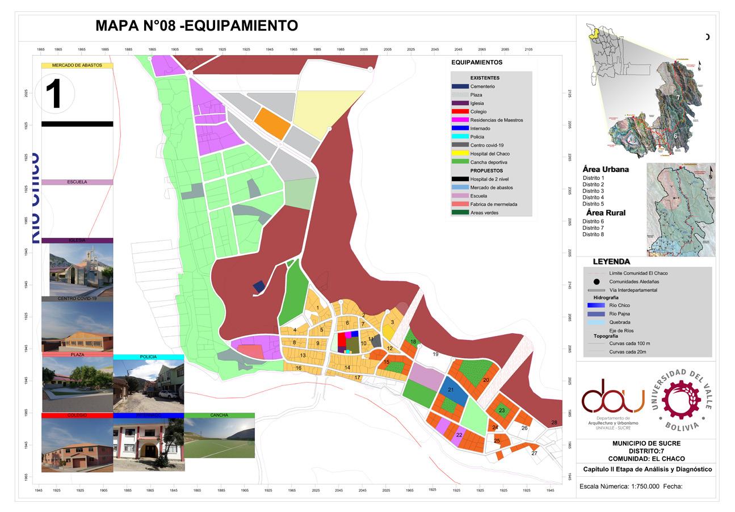Click the Universidad del Valle Bolivia logo
Screen dimensions: 735x512
681,400
